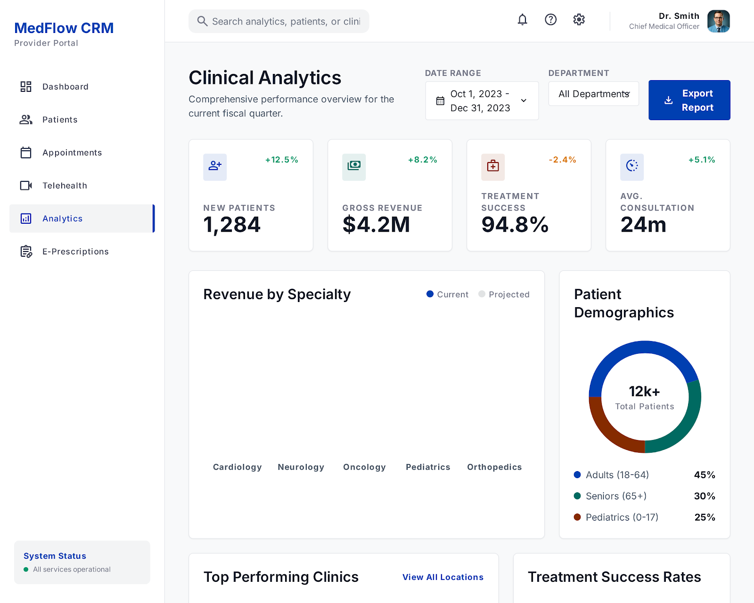
Task: Focus the search analytics input field
Action: point(279,21)
